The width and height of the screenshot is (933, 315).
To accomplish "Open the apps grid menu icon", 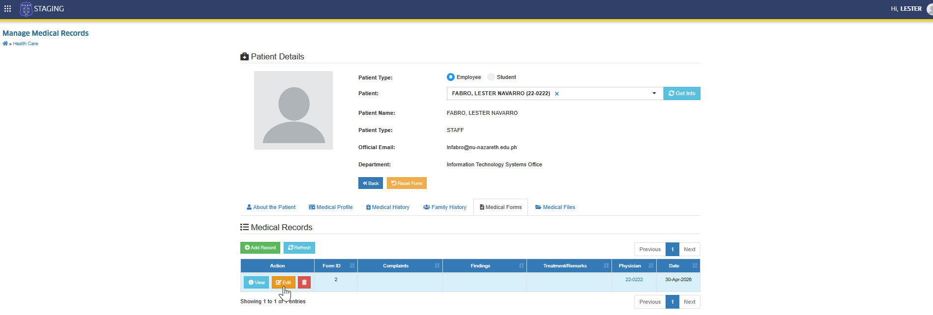I will tap(7, 9).
